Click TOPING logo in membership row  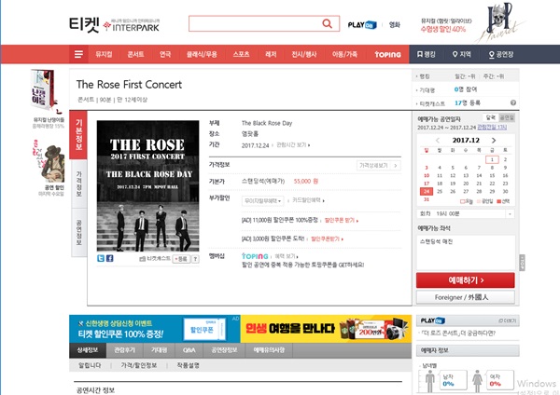pos(255,256)
